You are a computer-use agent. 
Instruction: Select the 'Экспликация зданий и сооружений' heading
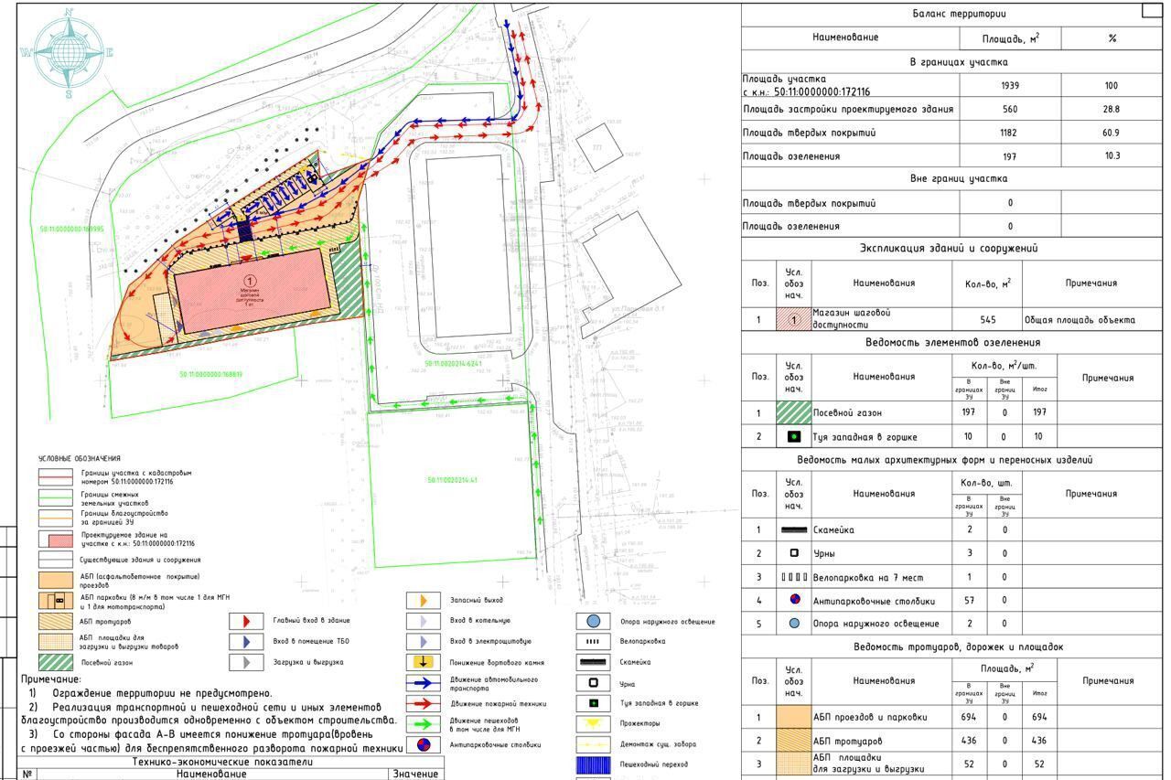949,249
